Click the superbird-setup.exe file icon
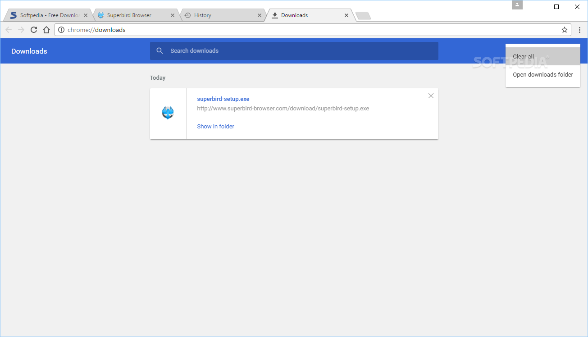This screenshot has width=588, height=337. point(168,113)
